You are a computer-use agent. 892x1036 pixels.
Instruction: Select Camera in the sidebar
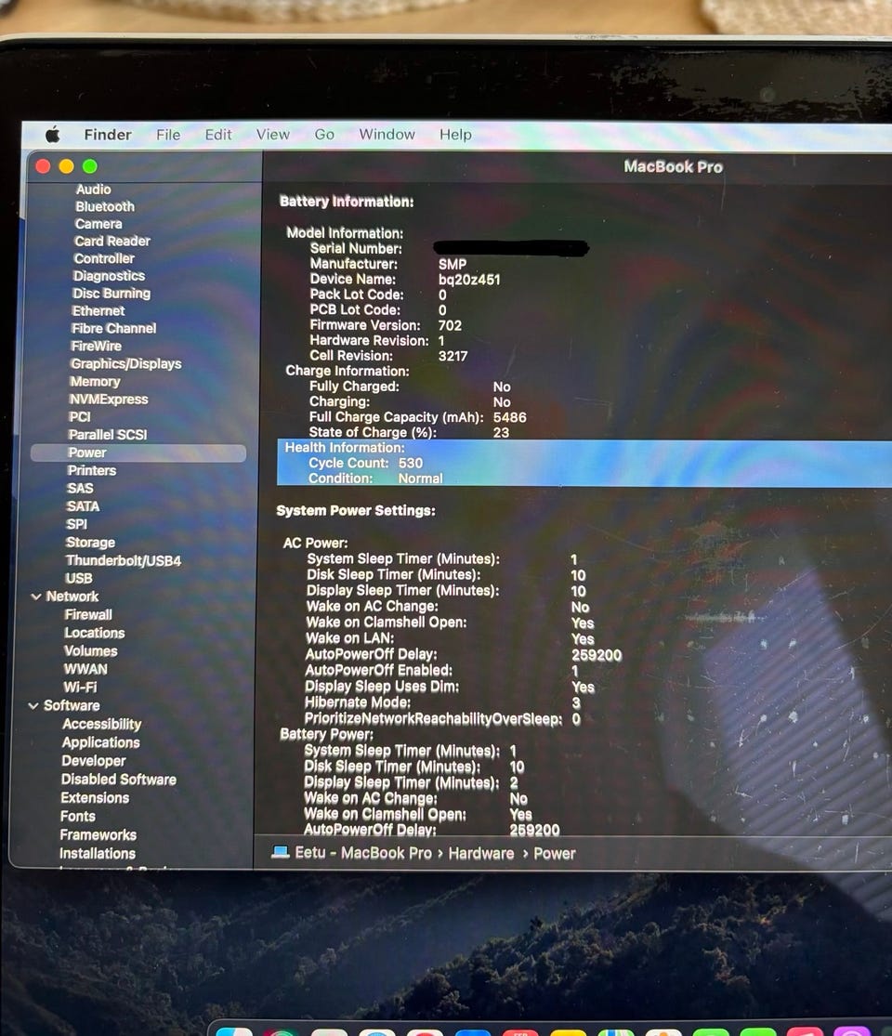(x=98, y=224)
